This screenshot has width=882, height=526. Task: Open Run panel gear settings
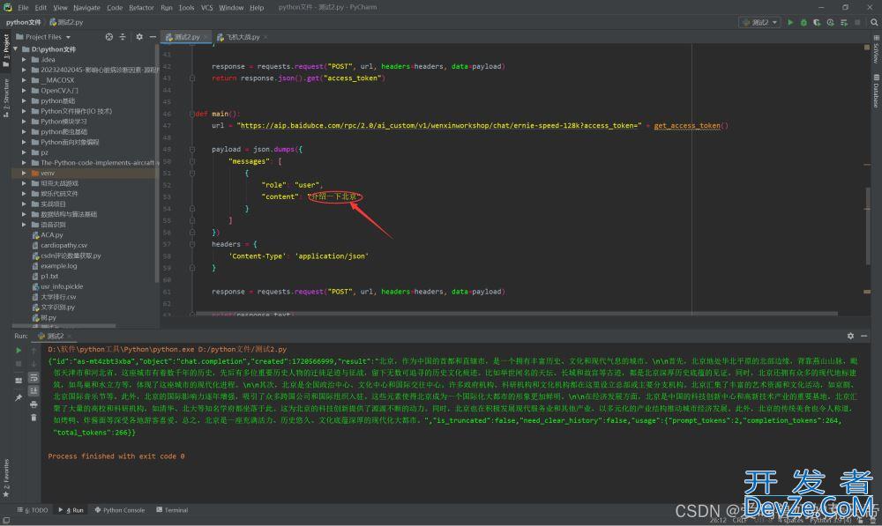[x=850, y=336]
